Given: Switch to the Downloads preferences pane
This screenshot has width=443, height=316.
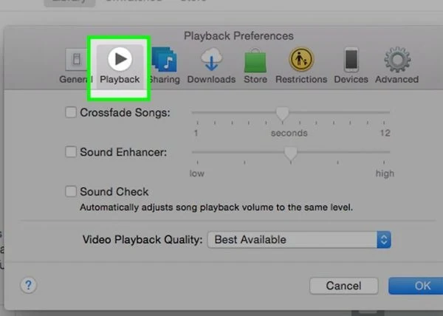Looking at the screenshot, I should (211, 66).
